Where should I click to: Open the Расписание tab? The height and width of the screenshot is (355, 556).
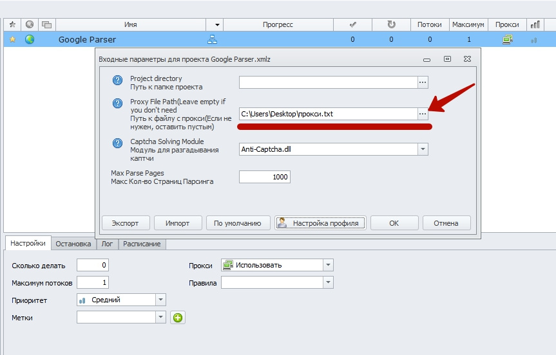pyautogui.click(x=142, y=244)
